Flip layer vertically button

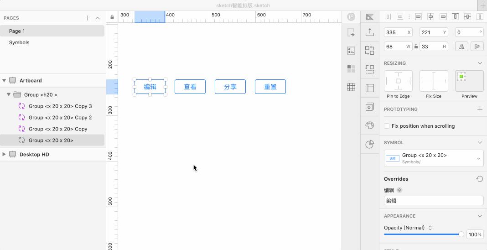(x=477, y=47)
